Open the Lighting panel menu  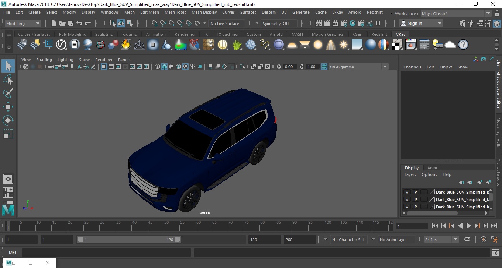65,60
